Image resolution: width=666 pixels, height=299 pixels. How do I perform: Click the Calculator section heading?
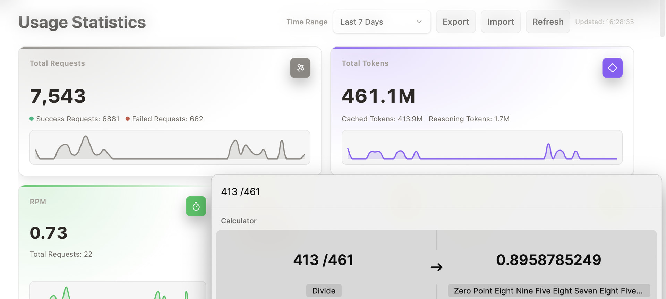coord(239,221)
